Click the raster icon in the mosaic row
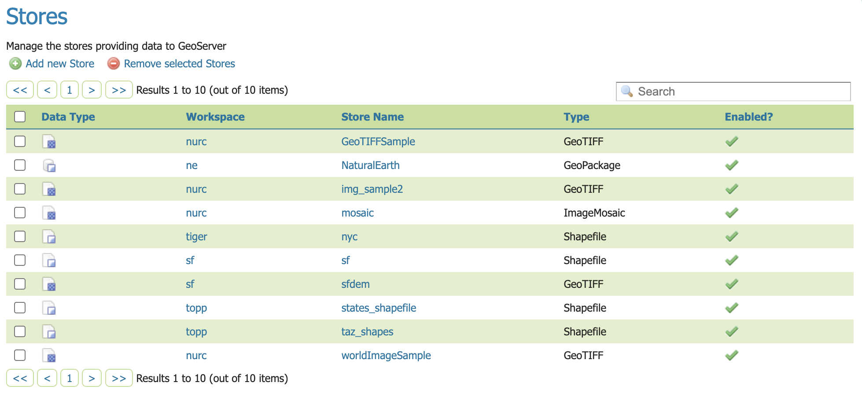This screenshot has width=862, height=397. (49, 213)
